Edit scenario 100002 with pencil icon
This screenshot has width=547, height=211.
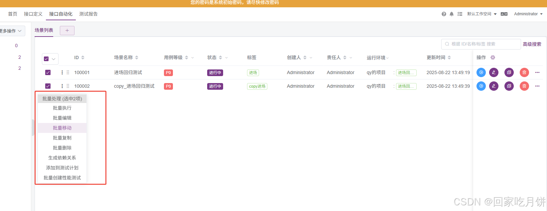click(x=494, y=86)
